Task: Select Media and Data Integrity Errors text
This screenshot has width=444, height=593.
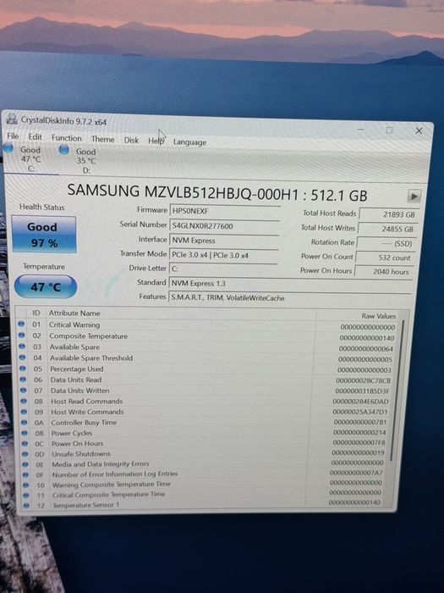Action: point(101,463)
